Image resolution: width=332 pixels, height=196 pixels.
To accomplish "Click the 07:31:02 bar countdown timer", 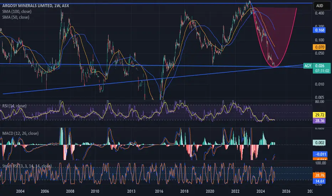I will click(x=322, y=71).
